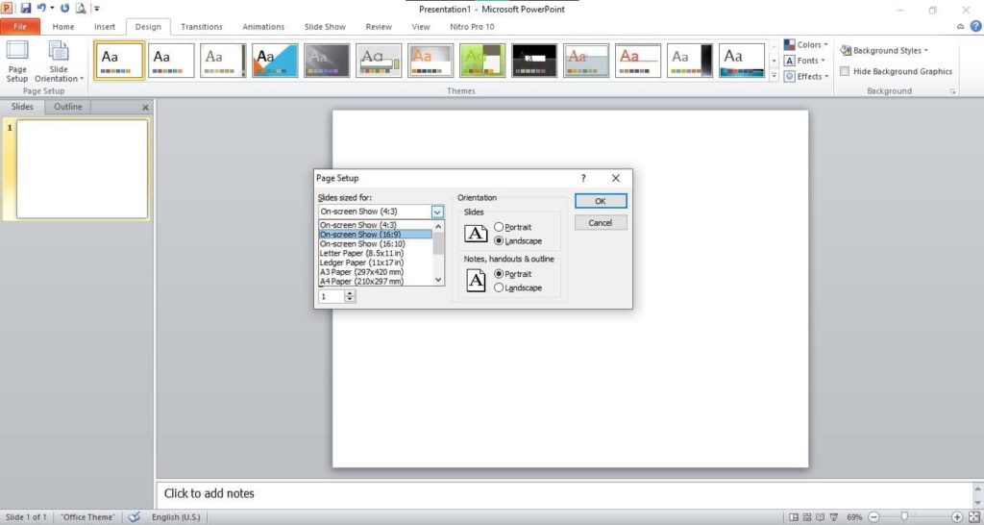Click OK in Page Setup dialog

point(601,201)
